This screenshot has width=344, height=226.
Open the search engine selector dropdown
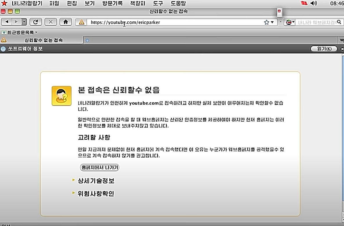pos(289,22)
